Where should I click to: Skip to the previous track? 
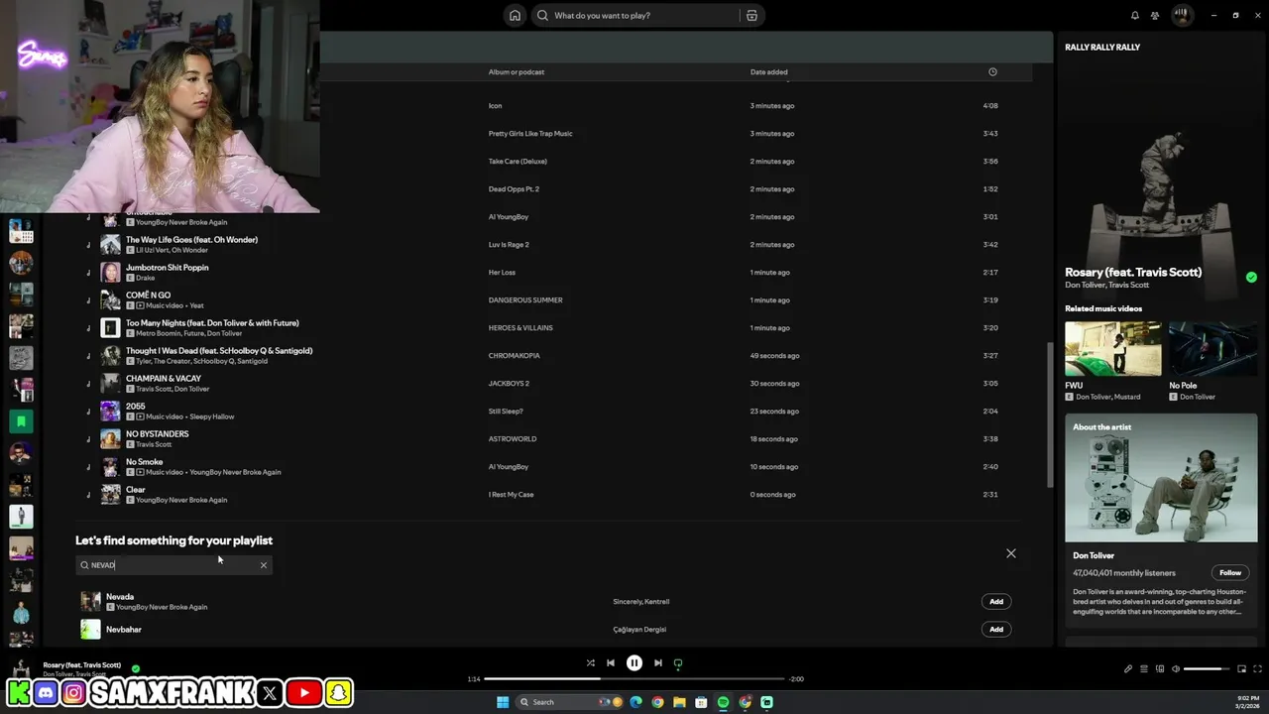[x=611, y=662]
